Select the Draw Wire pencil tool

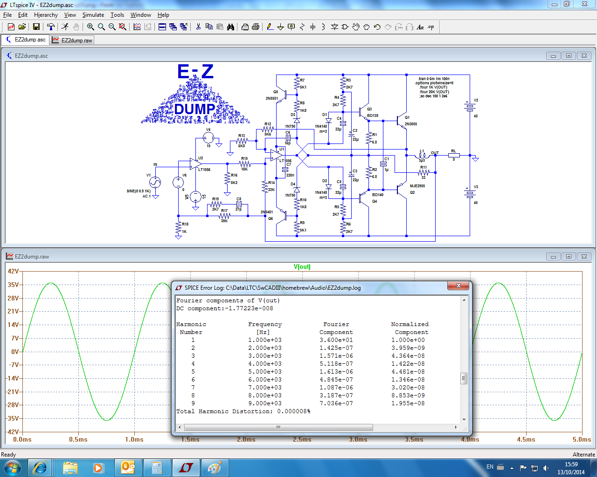coord(270,27)
